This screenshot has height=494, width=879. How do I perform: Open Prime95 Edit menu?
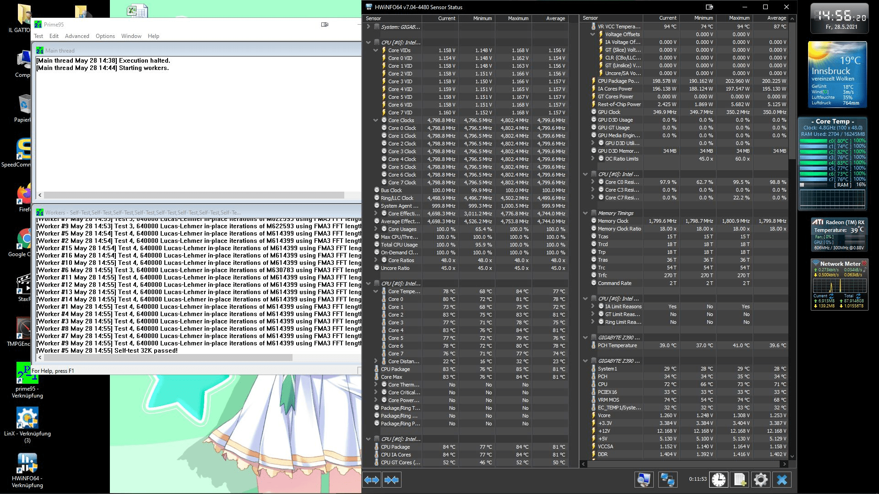point(54,36)
